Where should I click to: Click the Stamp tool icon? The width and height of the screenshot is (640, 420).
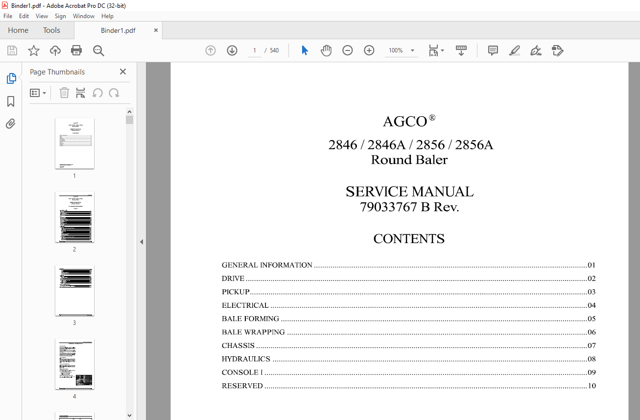(x=558, y=50)
